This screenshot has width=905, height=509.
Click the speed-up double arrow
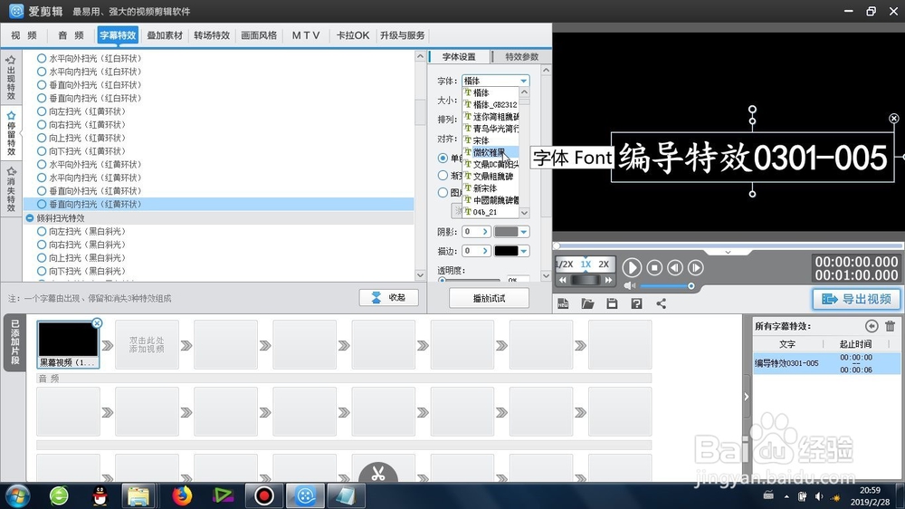608,280
